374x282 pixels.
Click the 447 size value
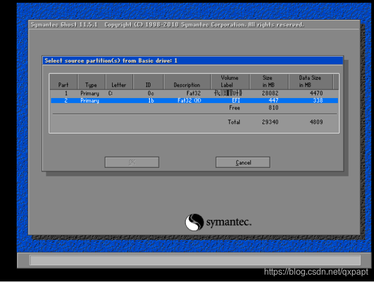[x=273, y=101]
